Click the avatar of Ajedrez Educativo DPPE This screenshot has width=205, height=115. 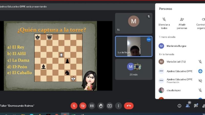161,71
